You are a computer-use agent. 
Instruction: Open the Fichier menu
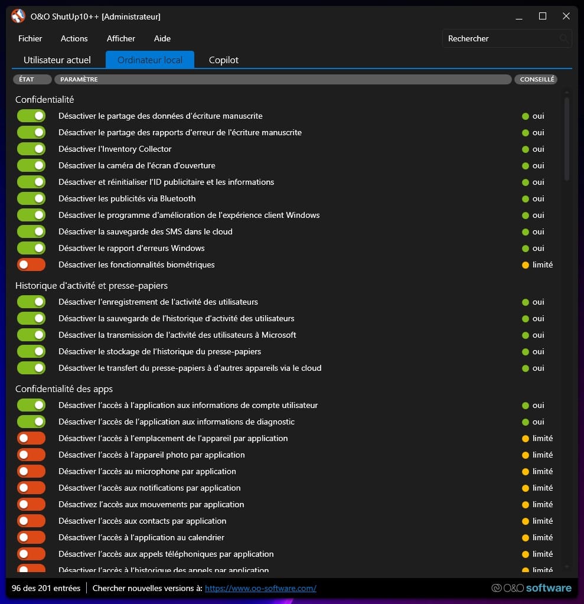[30, 38]
